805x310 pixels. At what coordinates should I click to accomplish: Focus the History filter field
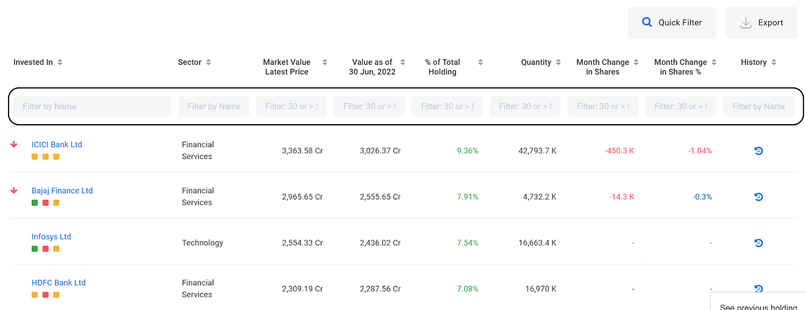click(x=759, y=107)
